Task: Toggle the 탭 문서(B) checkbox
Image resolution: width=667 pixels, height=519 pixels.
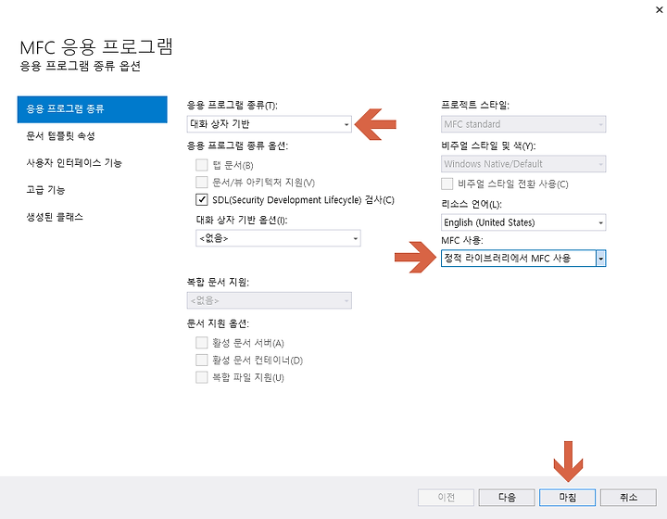Action: [202, 165]
